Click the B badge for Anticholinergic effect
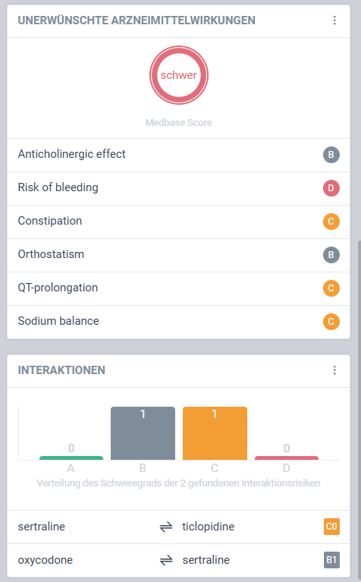 pyautogui.click(x=331, y=154)
